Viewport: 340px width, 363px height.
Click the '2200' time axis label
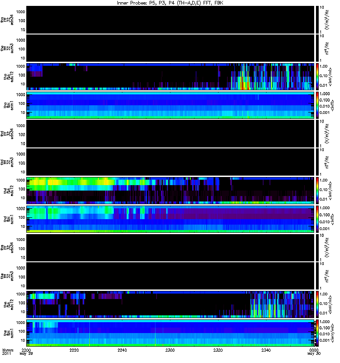26,350
